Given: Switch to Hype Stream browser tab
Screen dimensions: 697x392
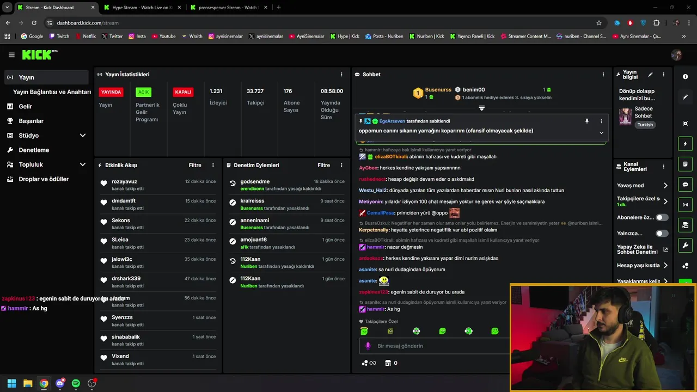Looking at the screenshot, I should pyautogui.click(x=142, y=8).
